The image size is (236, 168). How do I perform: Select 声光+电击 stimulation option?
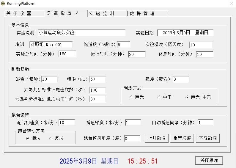187,97
